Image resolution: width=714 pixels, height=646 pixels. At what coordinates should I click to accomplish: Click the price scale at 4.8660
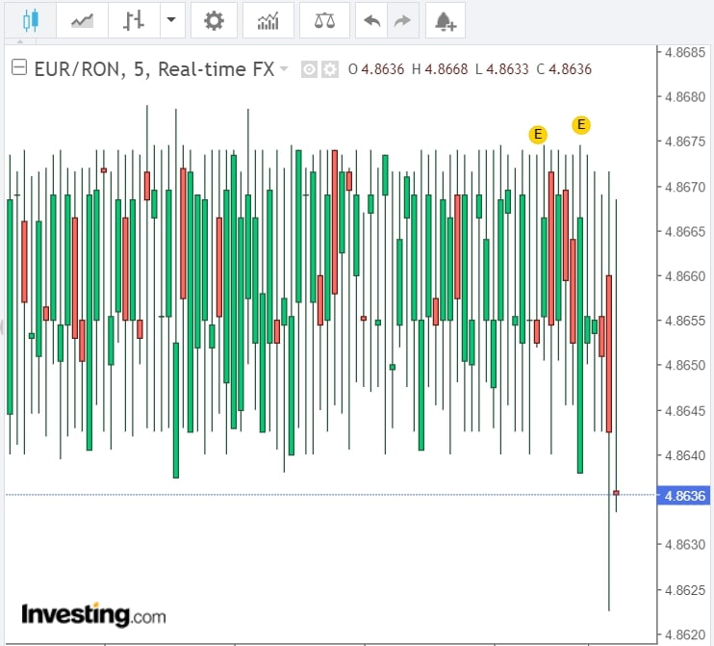coord(684,276)
